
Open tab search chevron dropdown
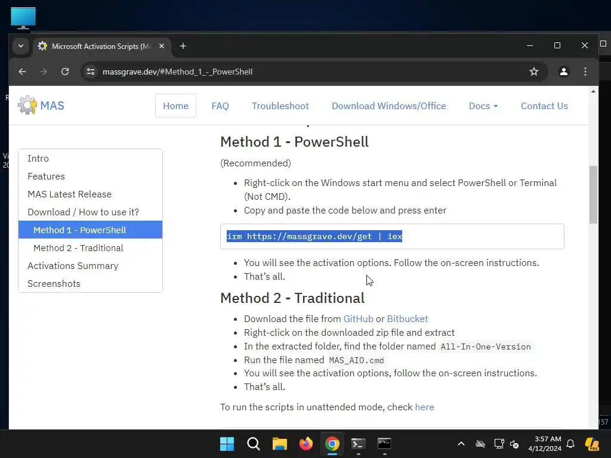point(21,46)
